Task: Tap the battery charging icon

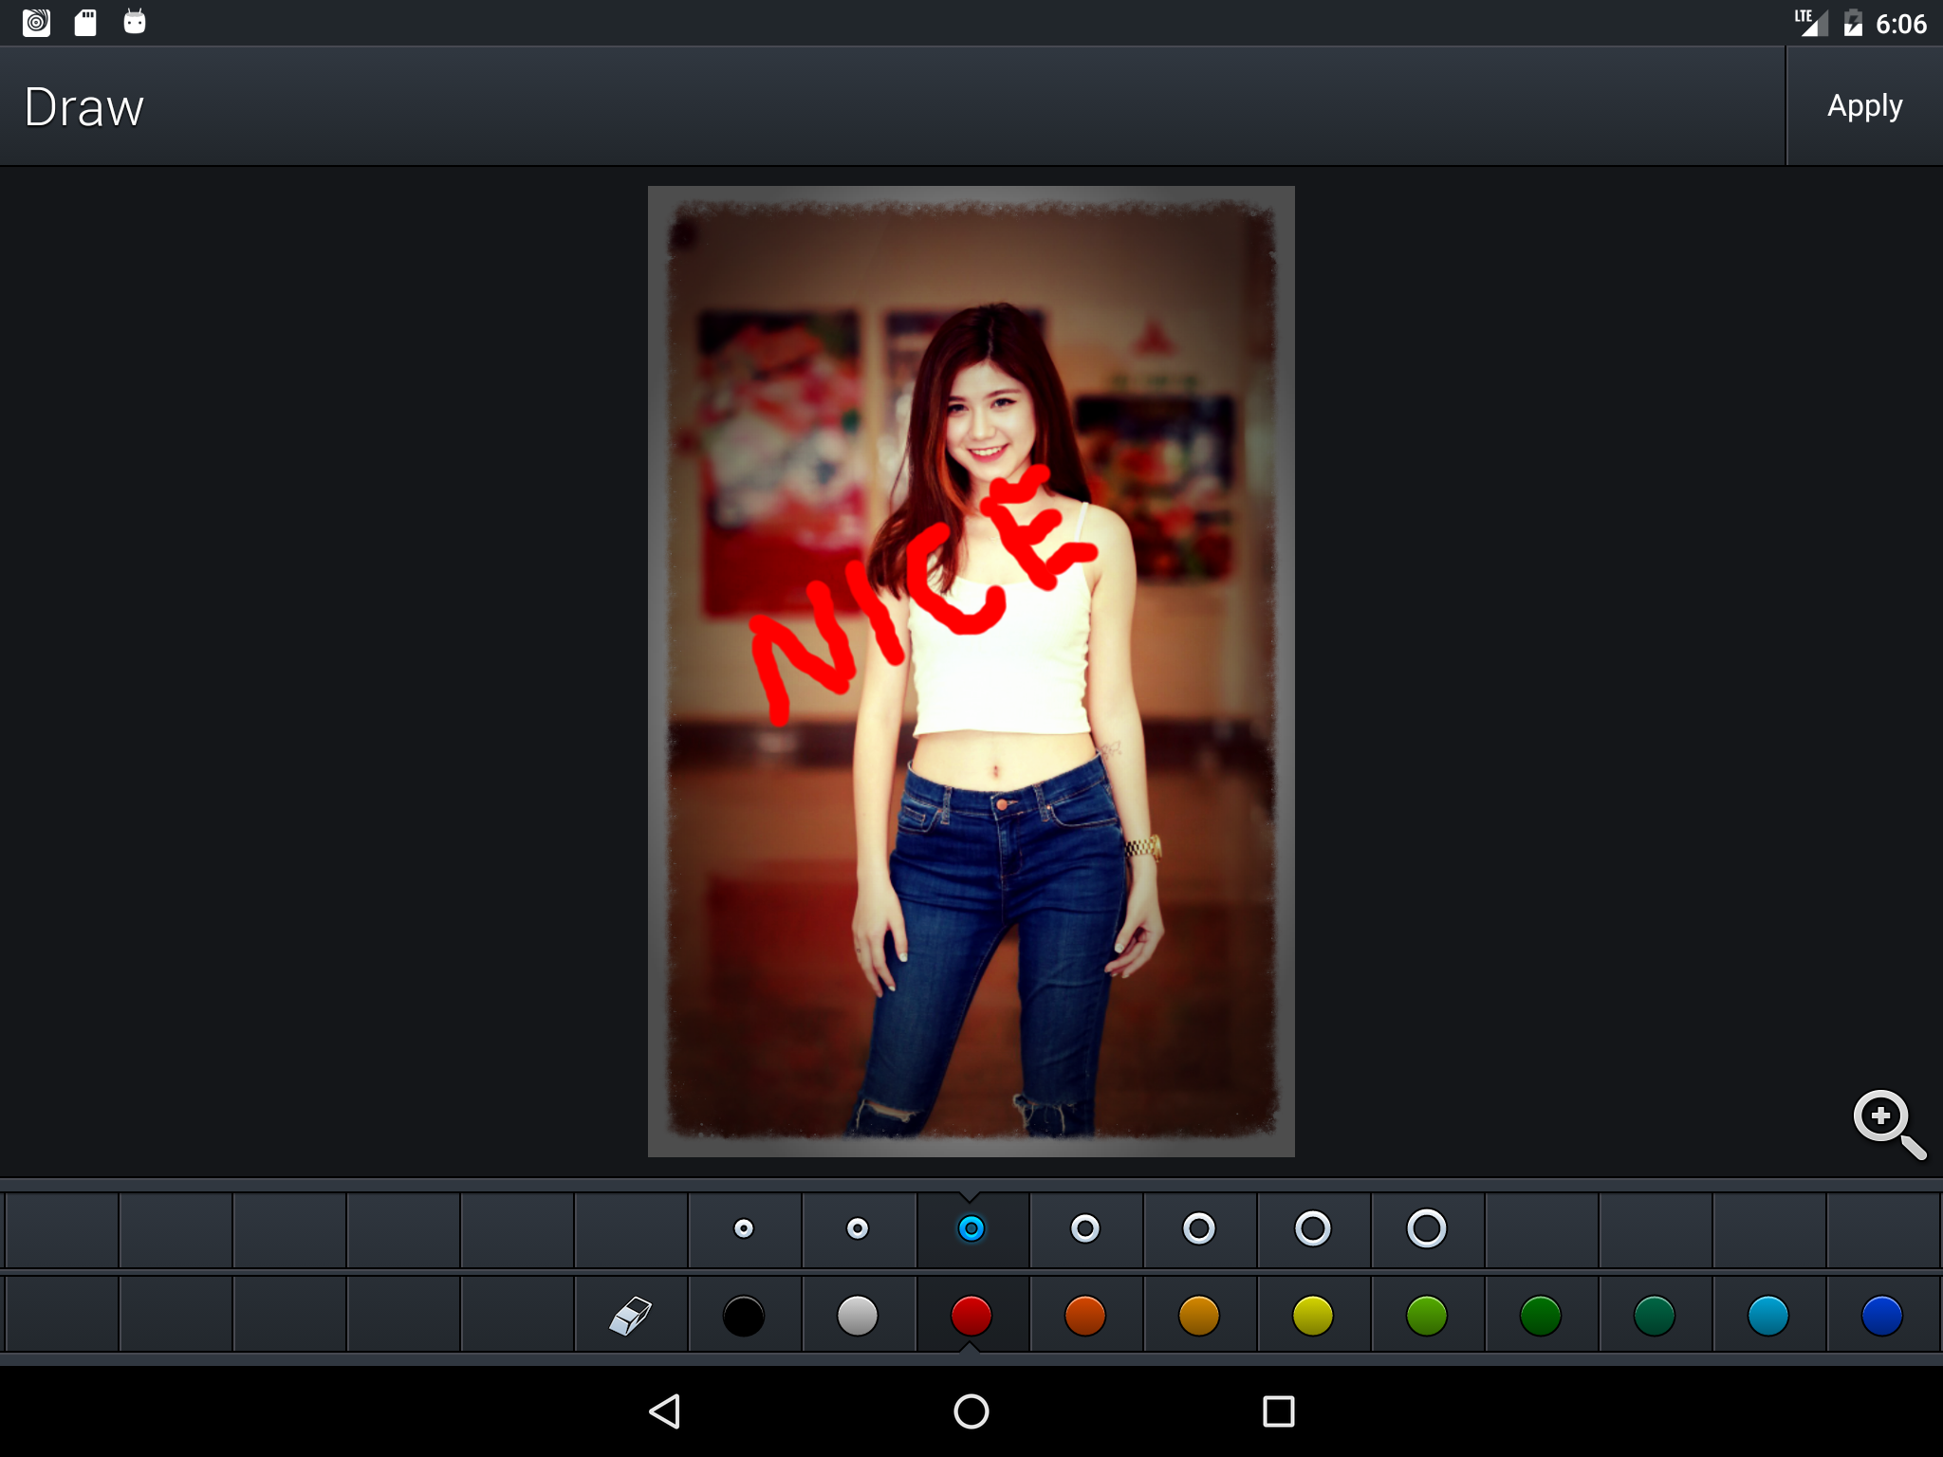Action: pos(1853,23)
